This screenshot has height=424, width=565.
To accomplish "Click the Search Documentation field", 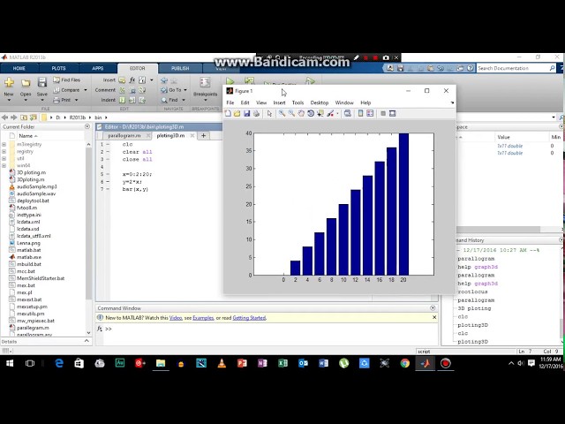I will point(516,68).
